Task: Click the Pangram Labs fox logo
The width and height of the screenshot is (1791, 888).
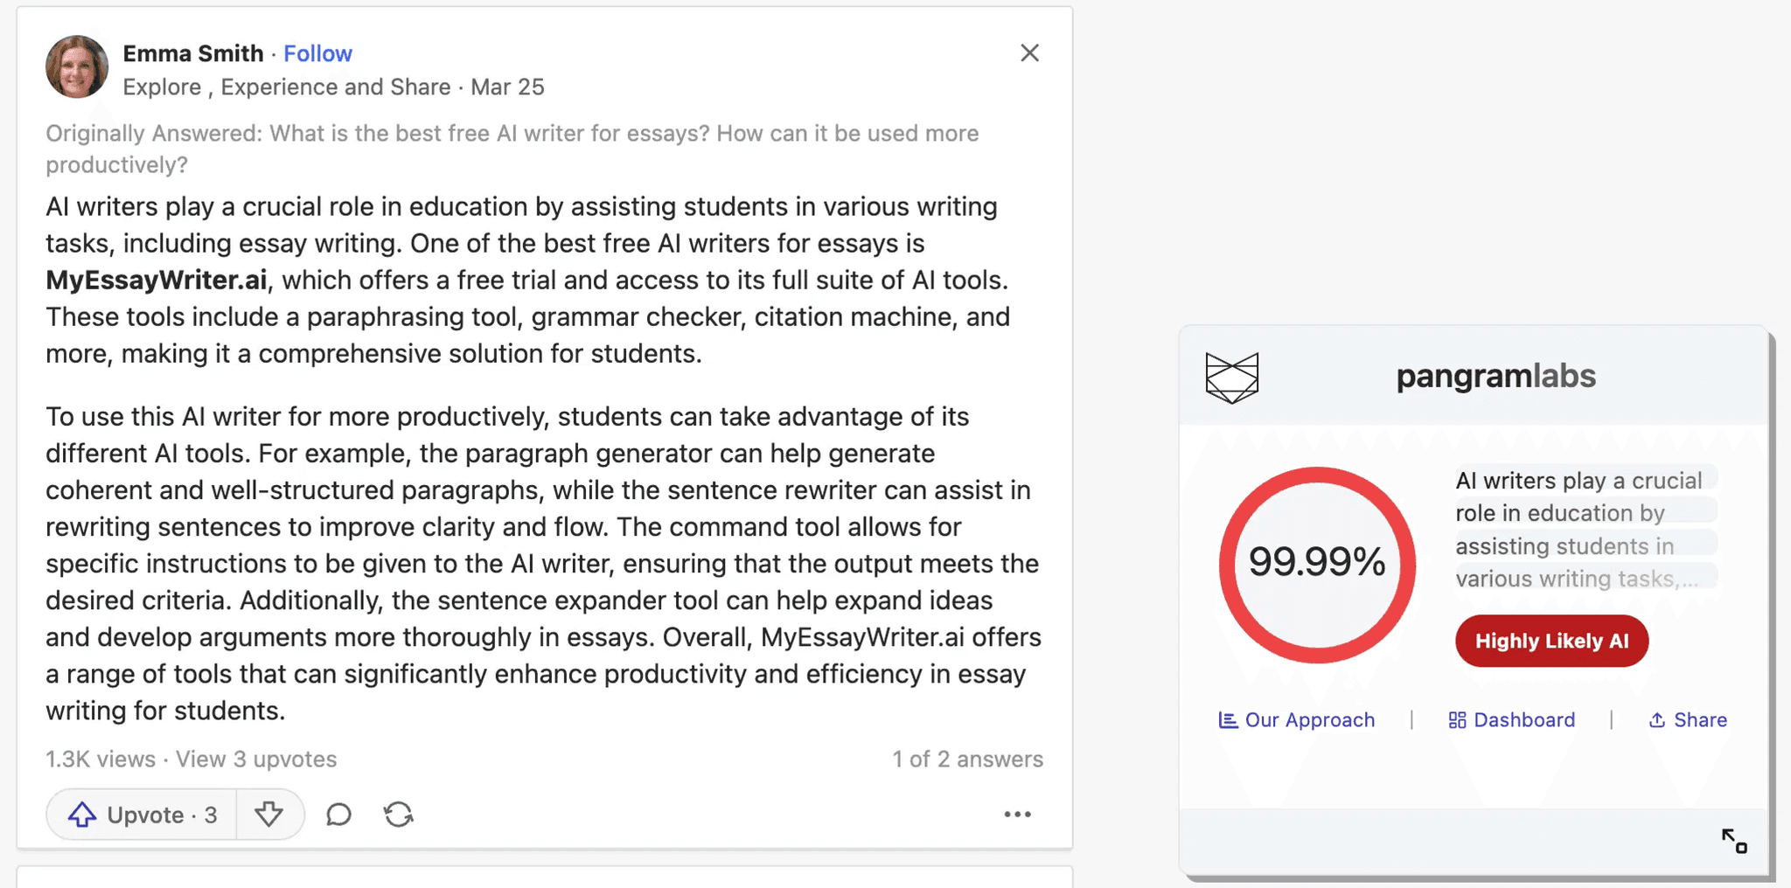Action: click(1231, 378)
